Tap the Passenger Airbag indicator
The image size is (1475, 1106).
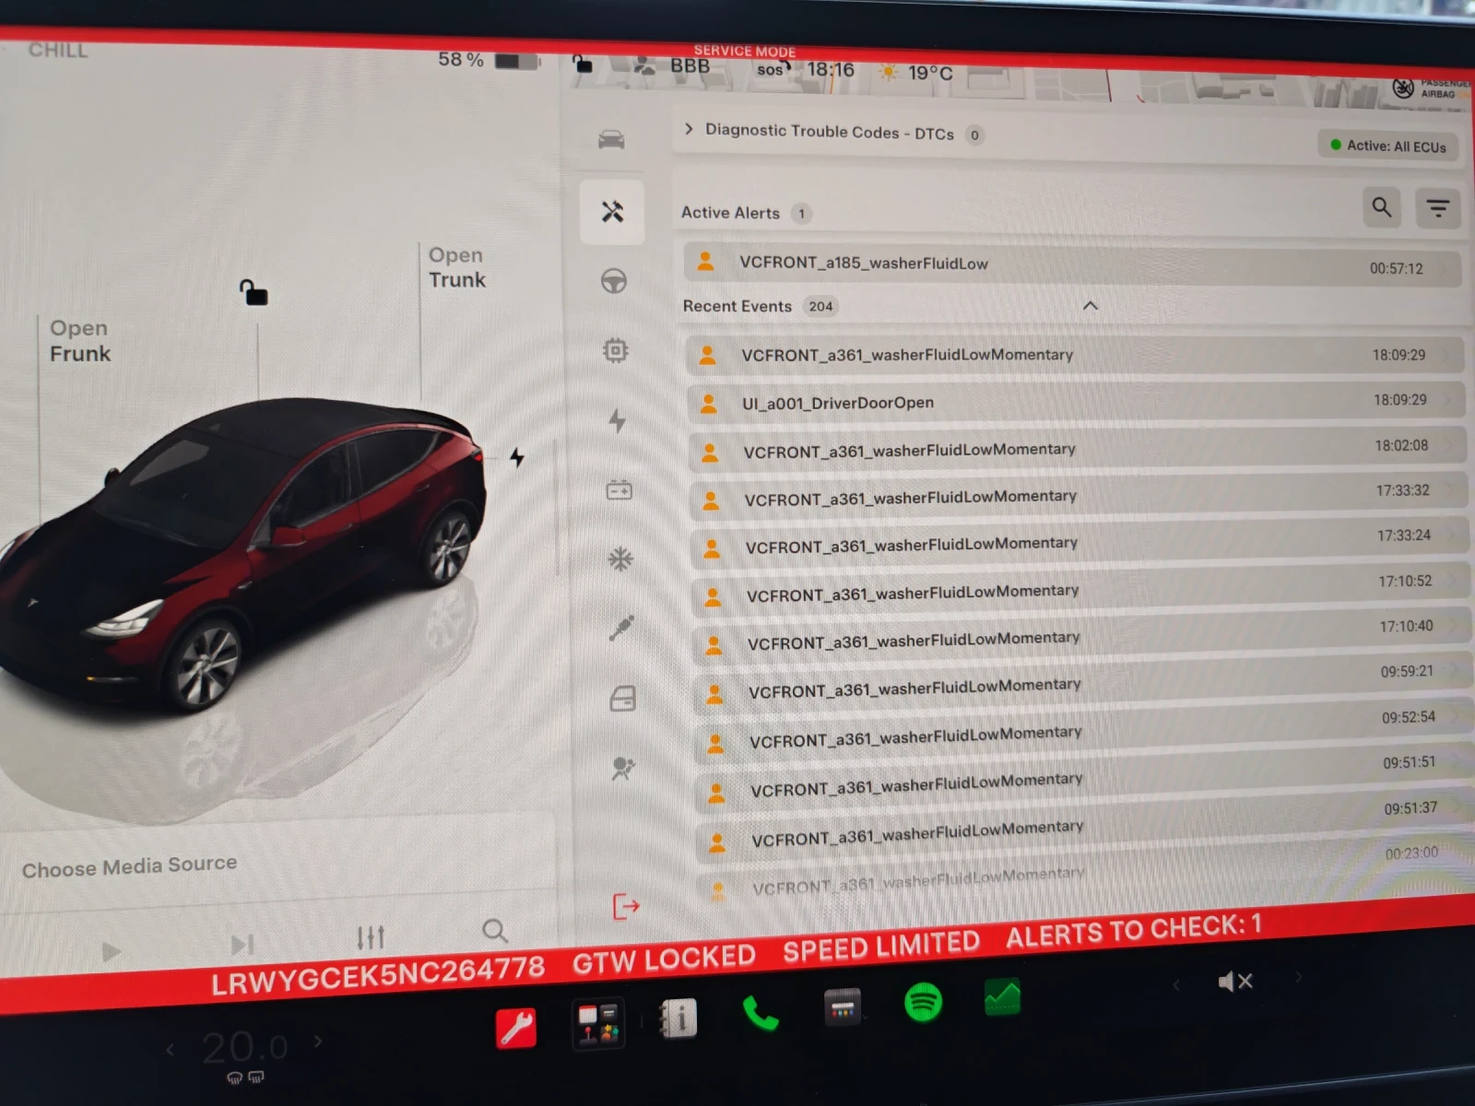(1432, 88)
